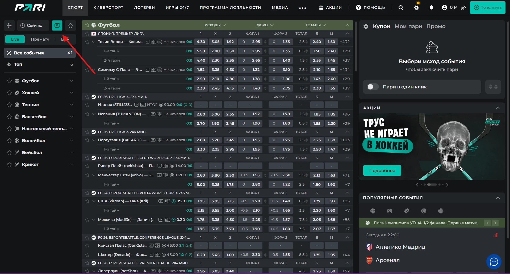Switch to Live events filter
Screen dimensions: 510x274
click(x=15, y=39)
